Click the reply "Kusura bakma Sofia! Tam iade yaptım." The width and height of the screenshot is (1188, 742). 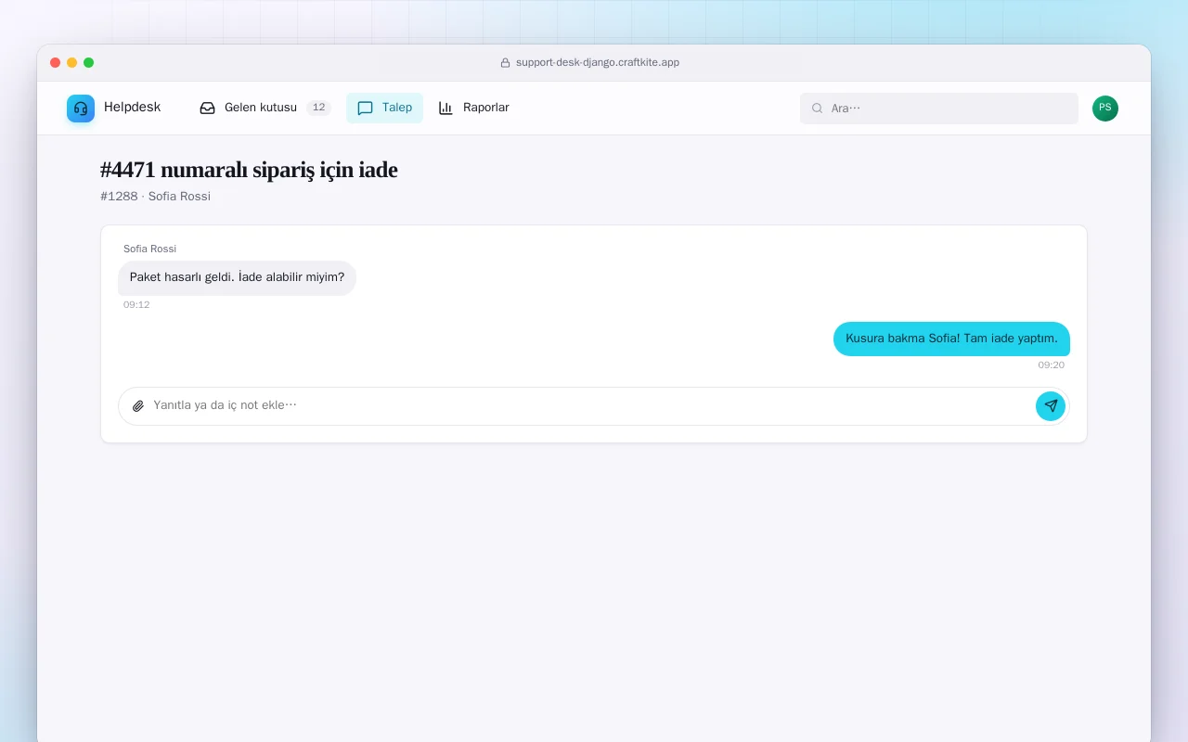951,339
